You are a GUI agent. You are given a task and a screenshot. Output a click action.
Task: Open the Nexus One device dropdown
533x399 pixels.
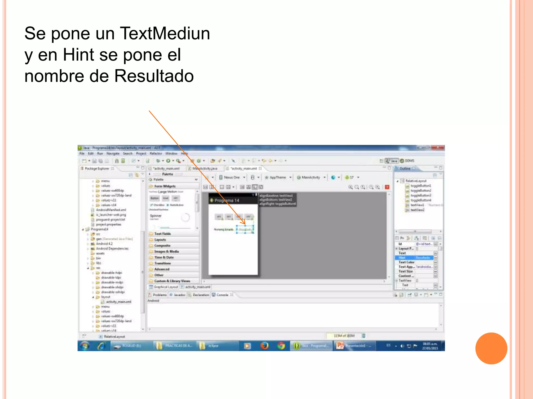pyautogui.click(x=232, y=177)
